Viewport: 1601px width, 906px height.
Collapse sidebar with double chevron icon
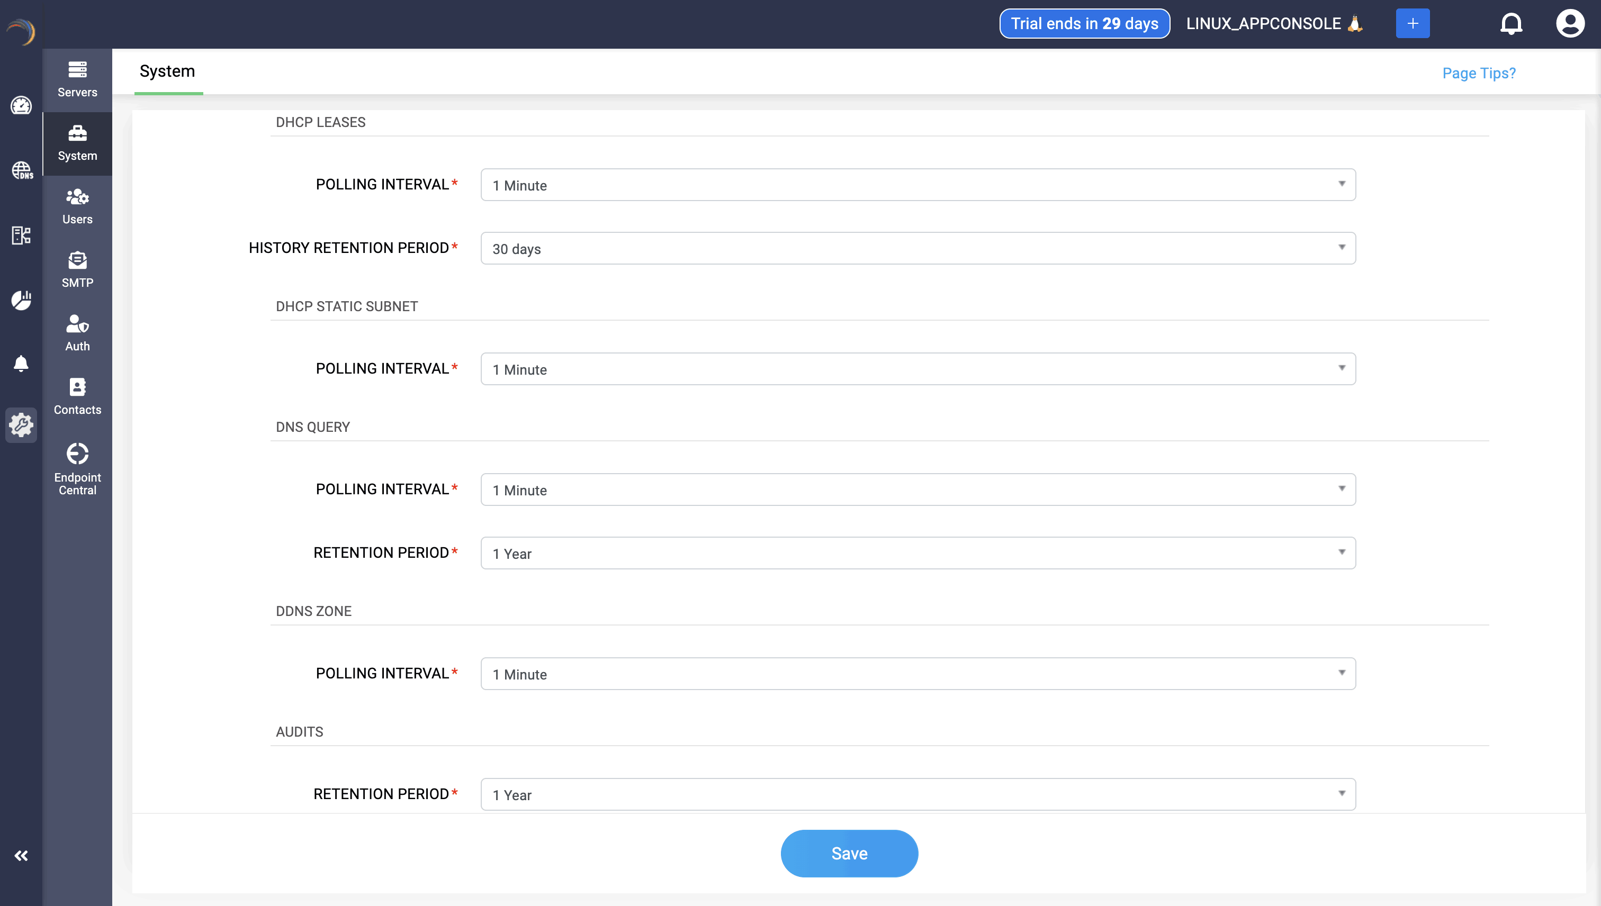tap(21, 856)
